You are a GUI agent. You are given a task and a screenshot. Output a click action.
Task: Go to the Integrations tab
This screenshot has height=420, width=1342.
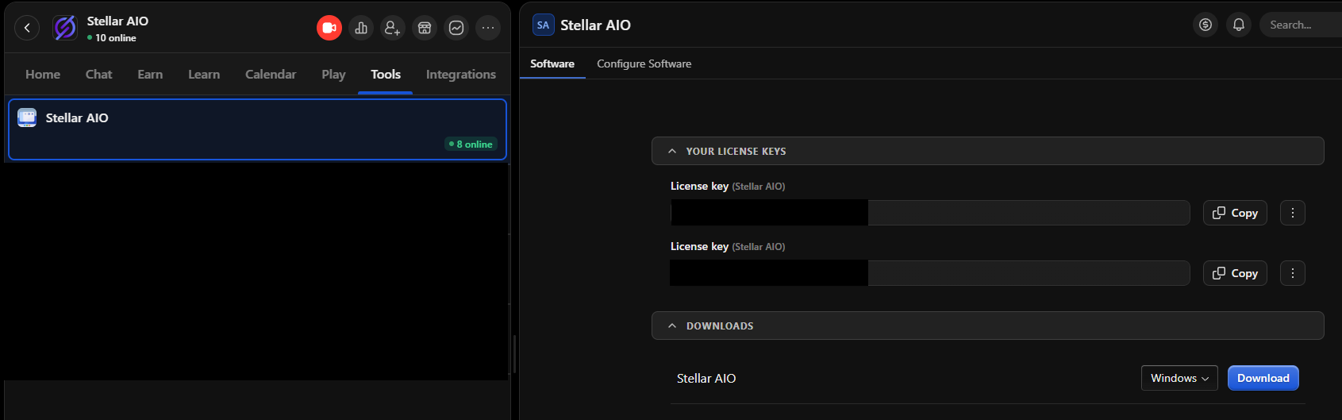[460, 74]
